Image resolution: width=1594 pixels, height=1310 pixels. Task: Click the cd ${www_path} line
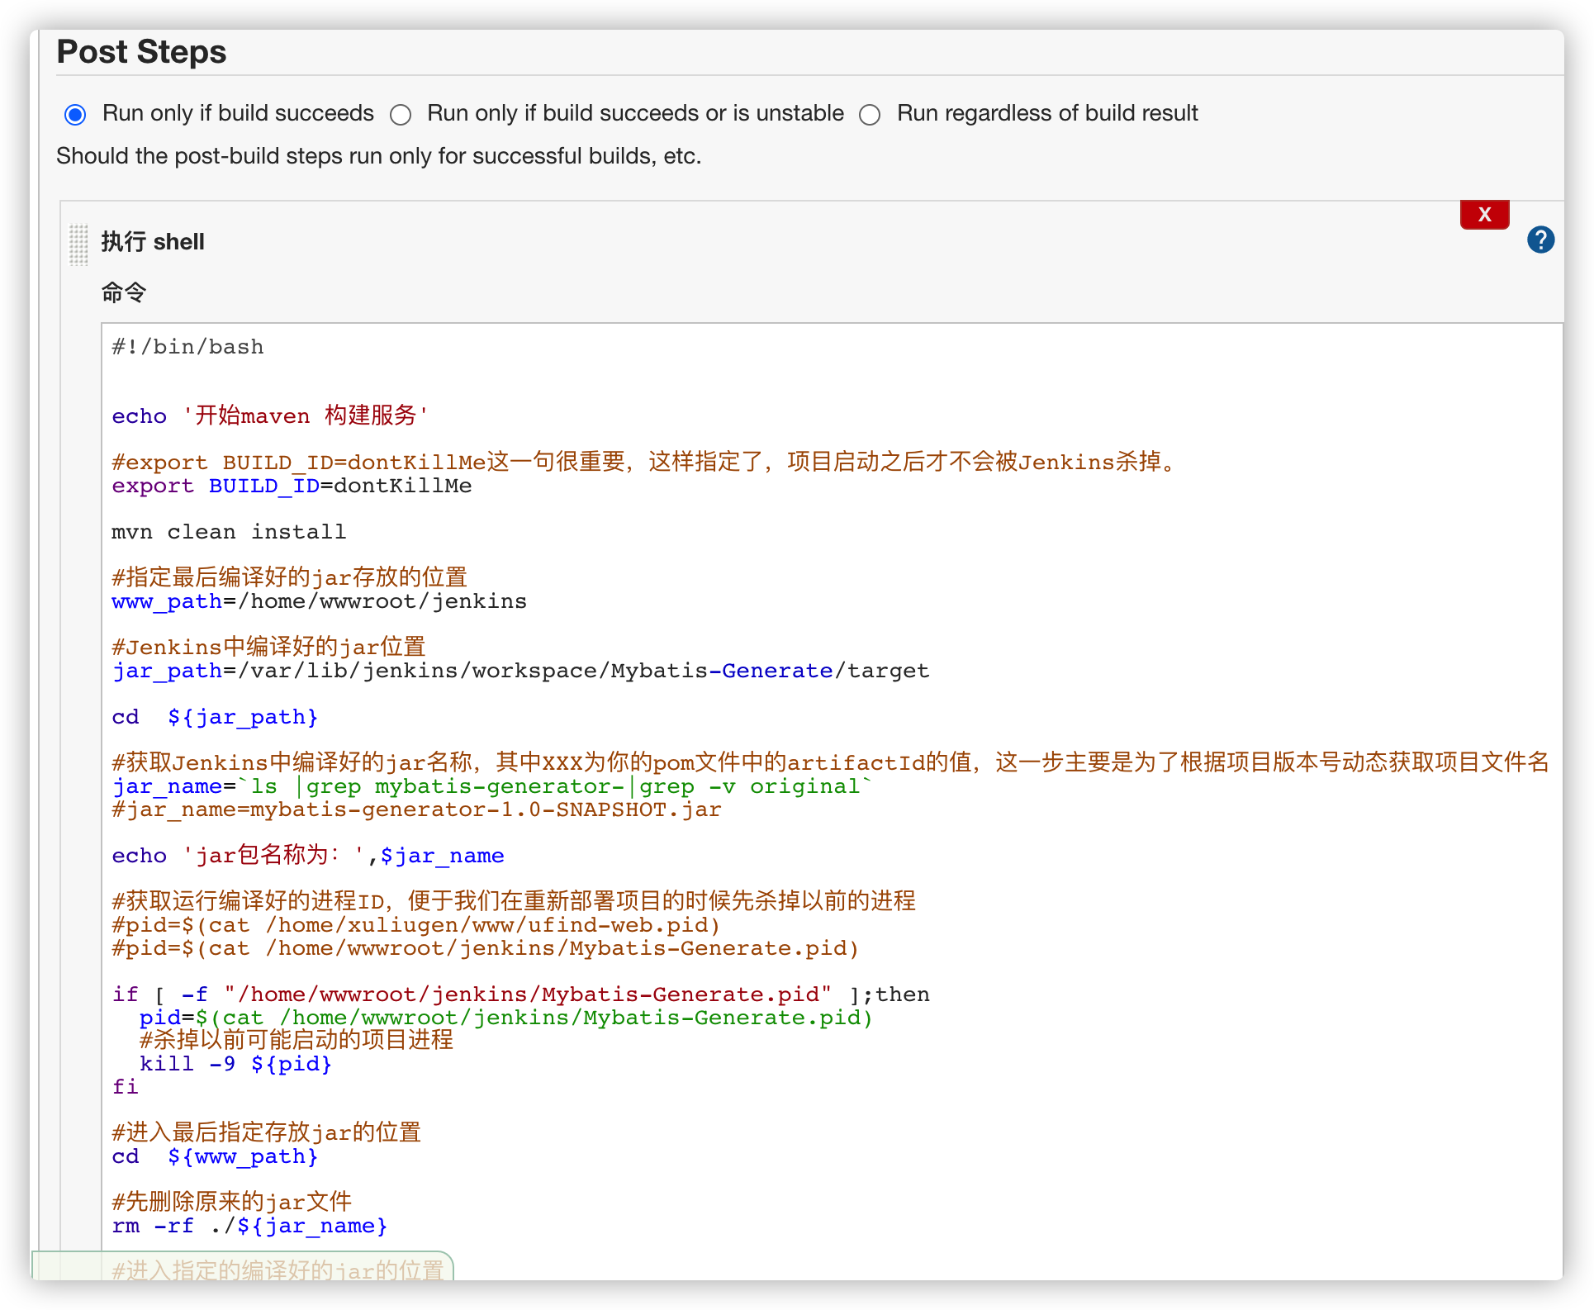[215, 1156]
